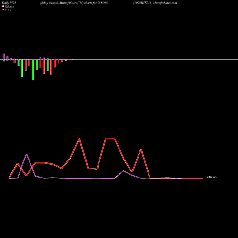Click the Volume legend color marker
This screenshot has width=238, height=238.
(x=3, y=6)
